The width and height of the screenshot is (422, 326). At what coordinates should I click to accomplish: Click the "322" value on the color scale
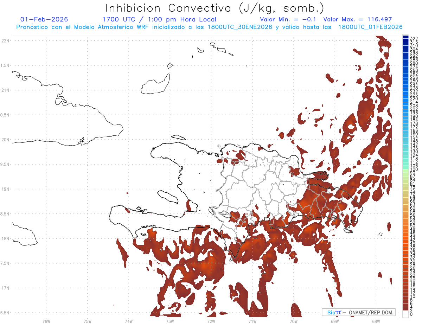pyautogui.click(x=414, y=38)
